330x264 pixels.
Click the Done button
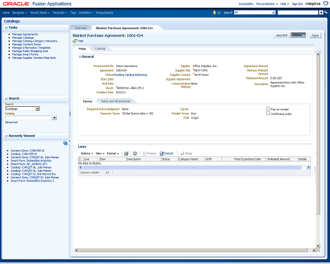[x=315, y=35]
